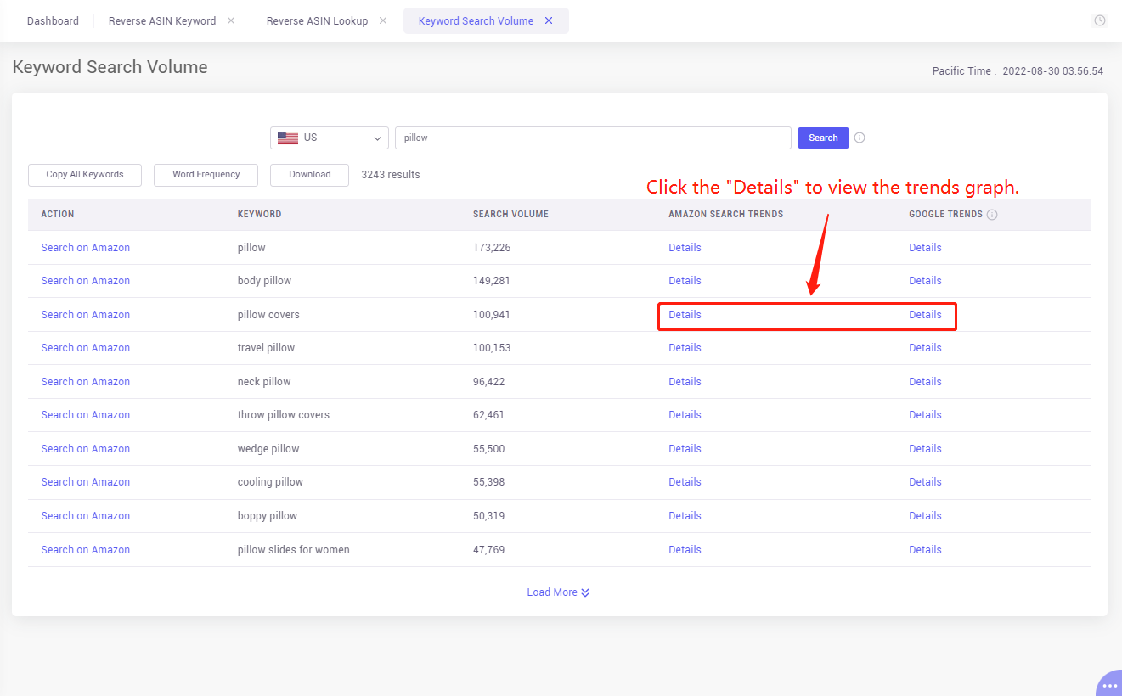
Task: Open Amazon trends Details for wedge pillow
Action: [685, 449]
